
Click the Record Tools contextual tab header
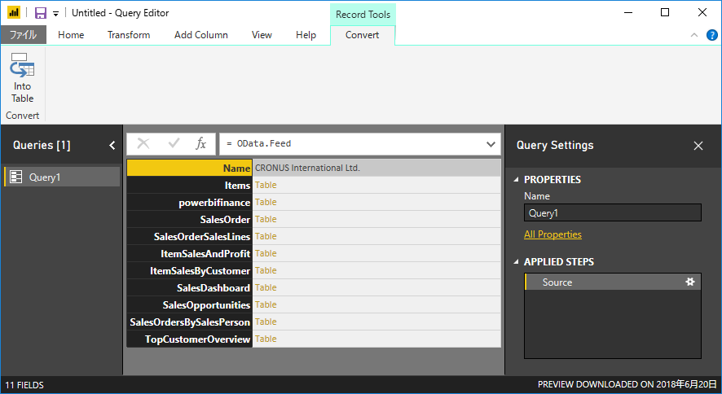point(363,15)
